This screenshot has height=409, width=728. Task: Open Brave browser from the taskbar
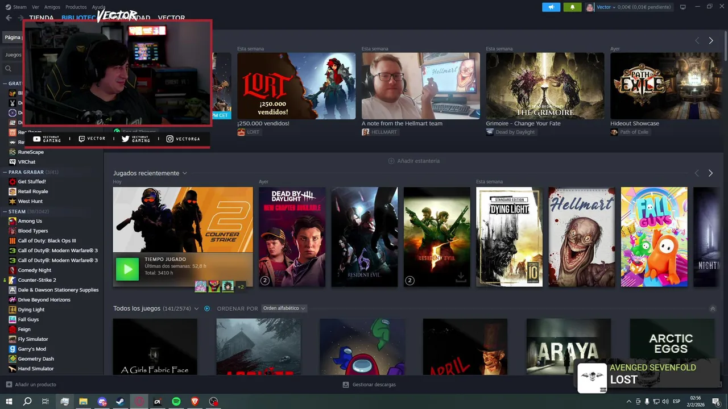(195, 402)
